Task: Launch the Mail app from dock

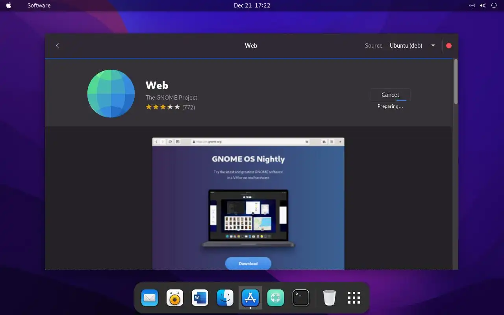Action: click(150, 298)
